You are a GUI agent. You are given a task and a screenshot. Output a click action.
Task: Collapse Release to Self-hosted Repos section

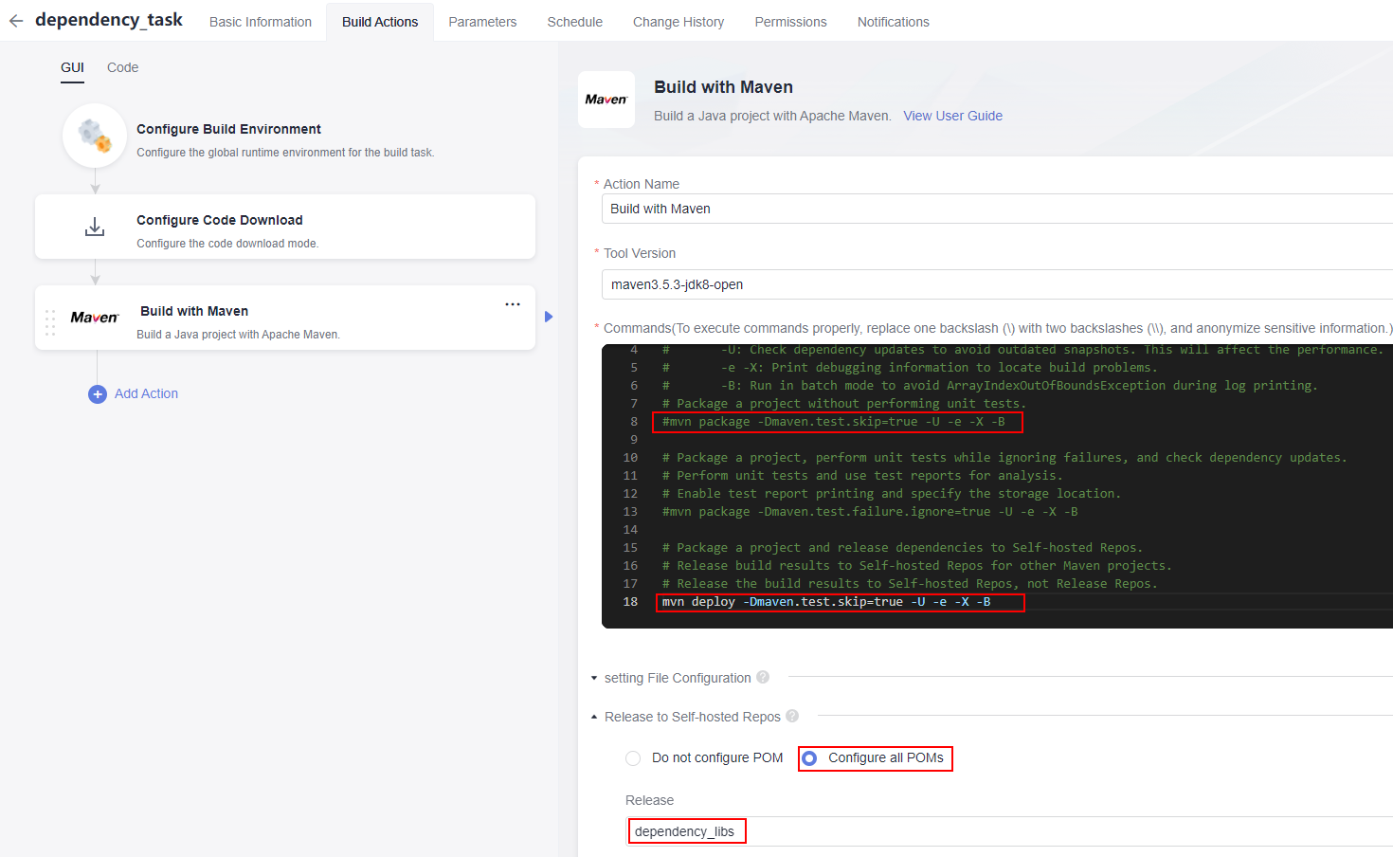(594, 717)
